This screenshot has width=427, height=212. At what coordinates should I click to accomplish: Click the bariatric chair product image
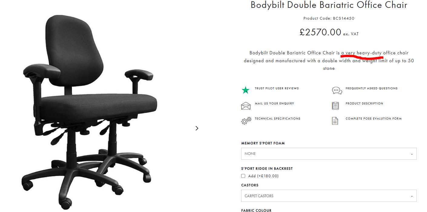pyautogui.click(x=90, y=112)
